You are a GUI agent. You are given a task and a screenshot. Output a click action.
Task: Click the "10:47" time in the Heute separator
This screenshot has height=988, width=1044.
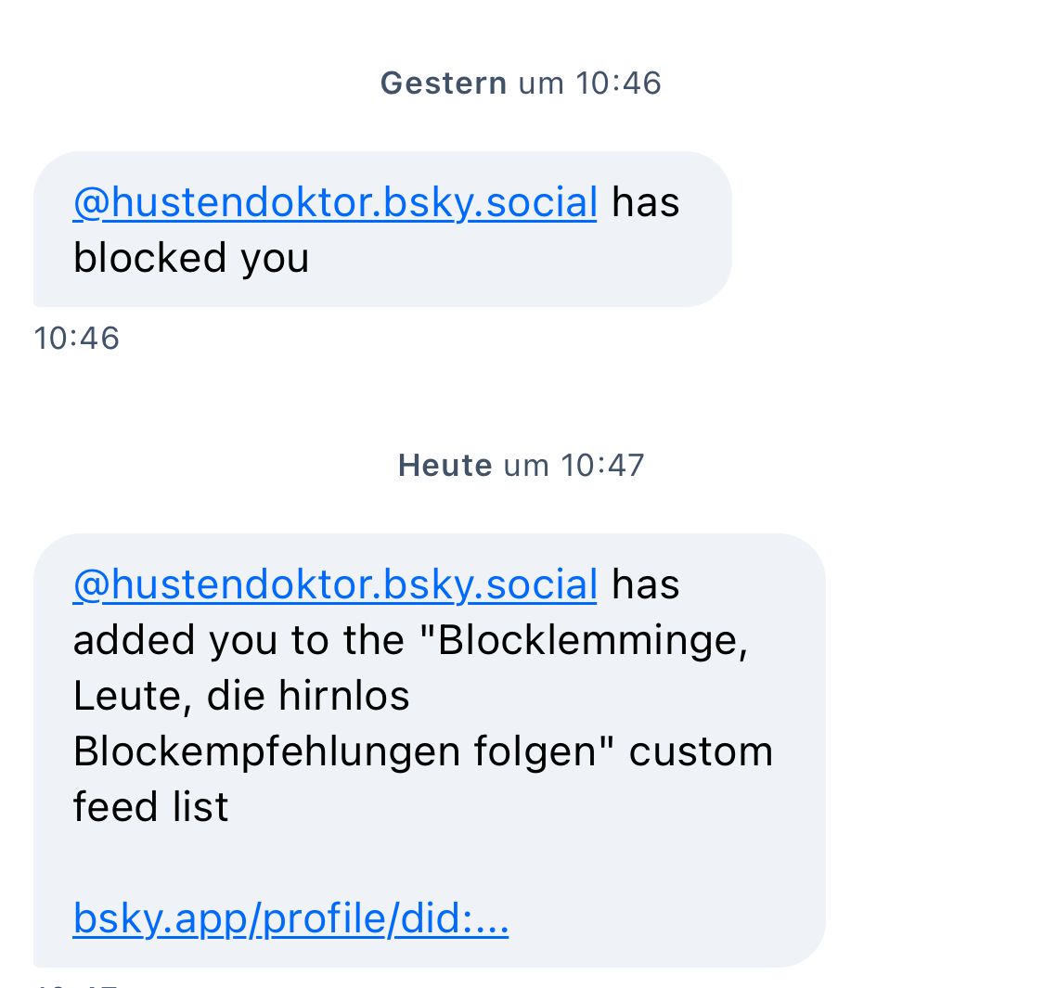pos(602,465)
